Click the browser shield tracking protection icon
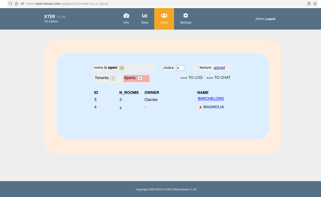The width and height of the screenshot is (321, 197). [x=10, y=4]
